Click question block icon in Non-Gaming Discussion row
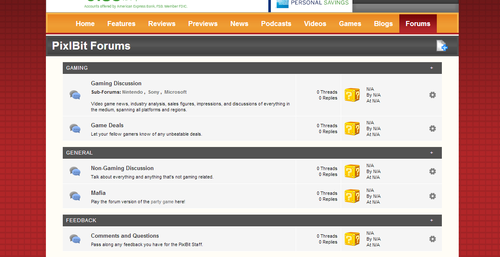Viewport: 500px width, 257px height. pyautogui.click(x=353, y=171)
